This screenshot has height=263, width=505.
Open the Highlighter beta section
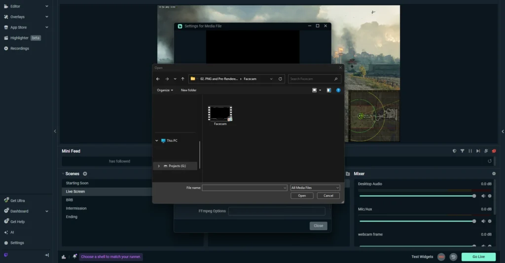22,38
